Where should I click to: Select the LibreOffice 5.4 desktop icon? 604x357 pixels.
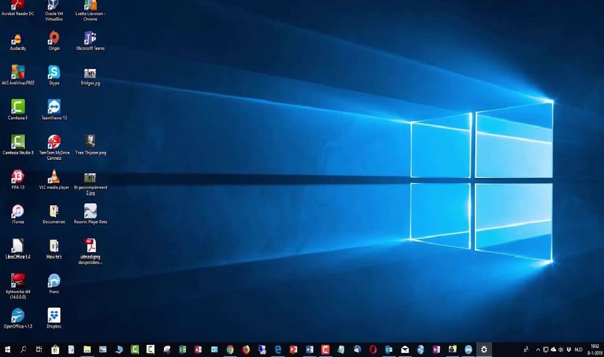pos(18,249)
